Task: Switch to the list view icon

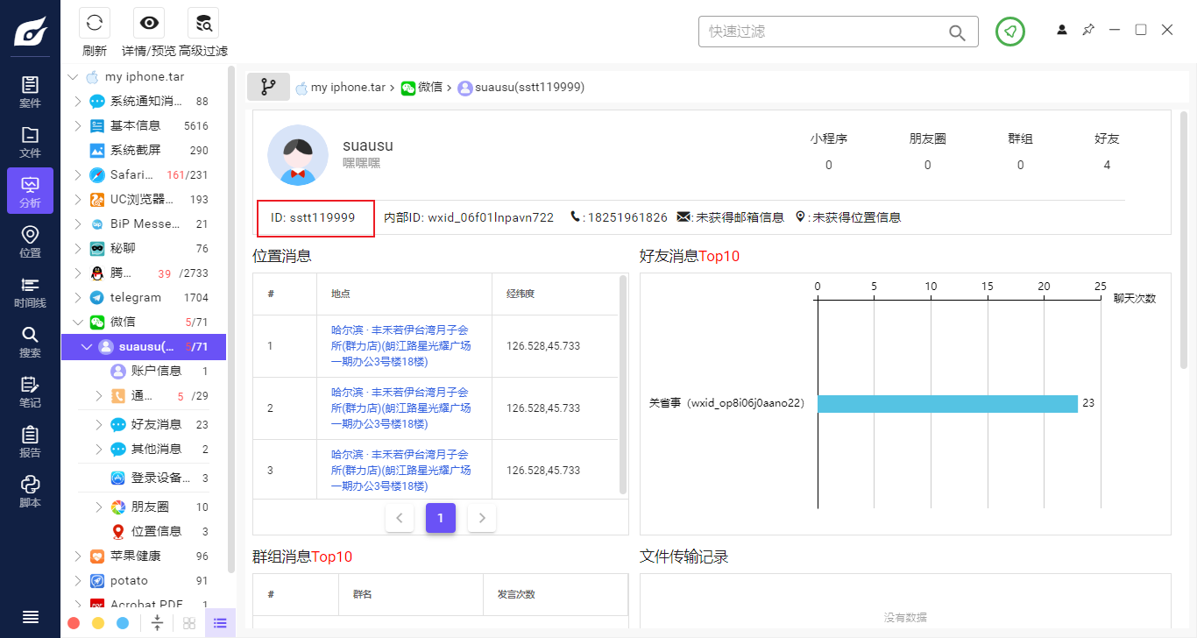Action: point(220,623)
